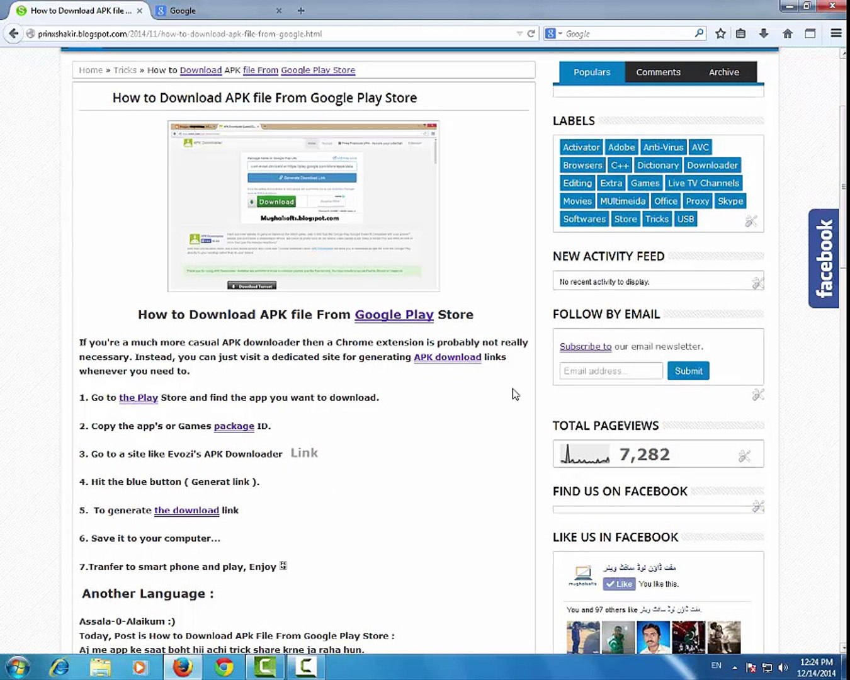Screen dimensions: 850x680
Task: Click the gray Link to Evozi's downloader
Action: point(304,453)
